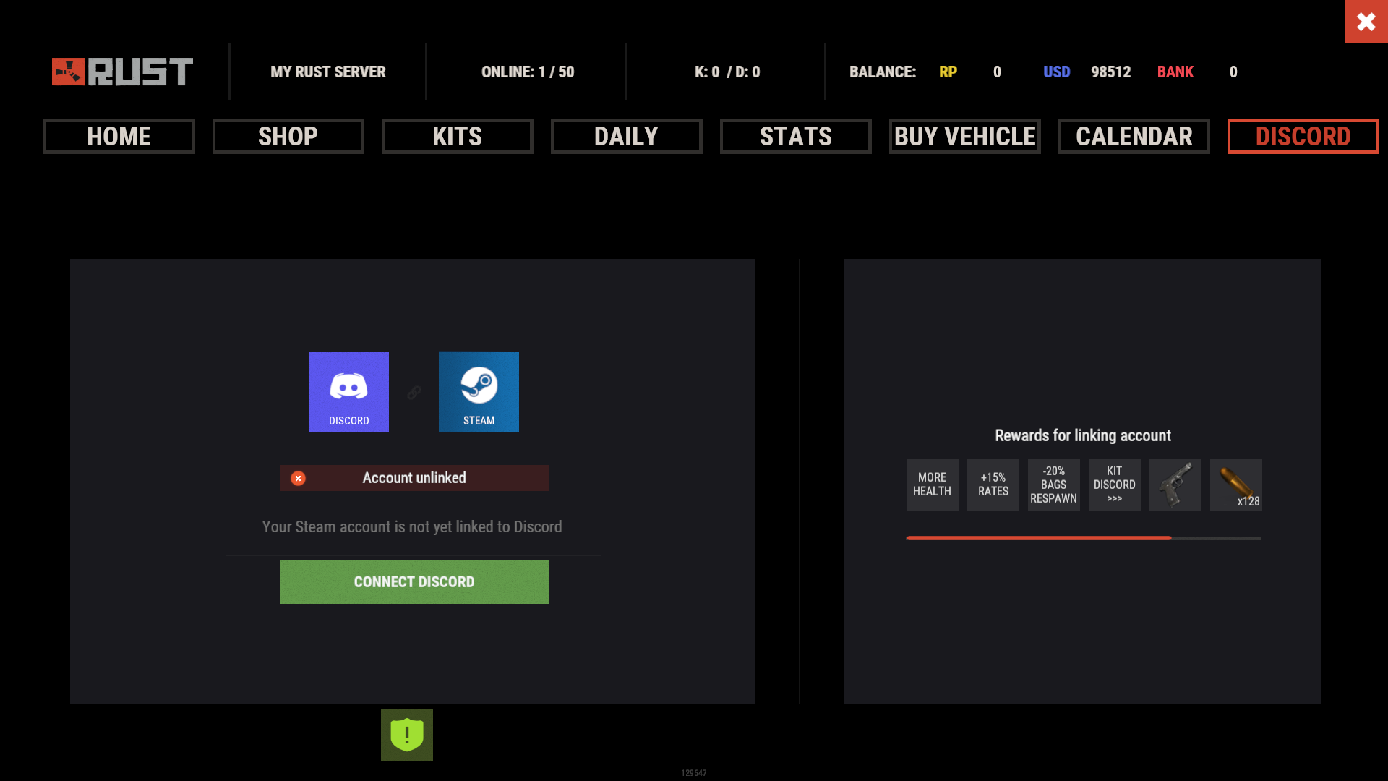Click the red rewards progress bar
The height and width of the screenshot is (781, 1388).
(1038, 538)
